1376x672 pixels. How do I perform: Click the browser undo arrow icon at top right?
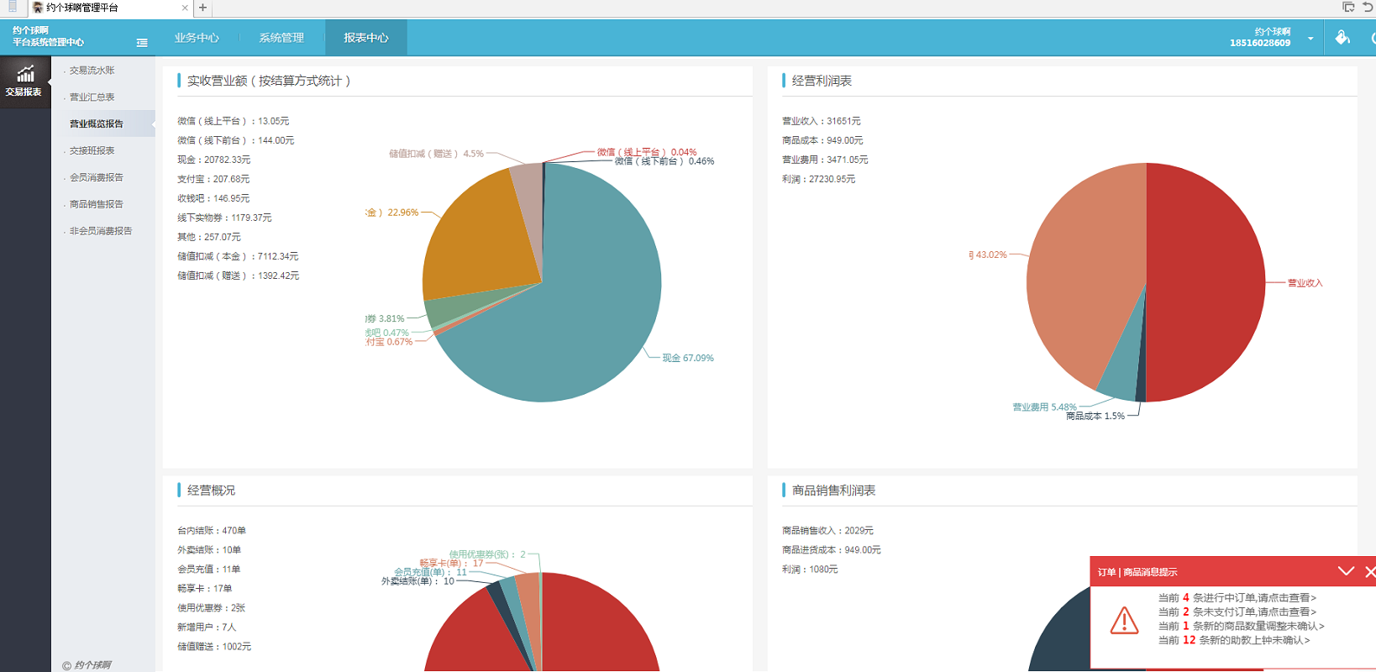(x=1368, y=7)
